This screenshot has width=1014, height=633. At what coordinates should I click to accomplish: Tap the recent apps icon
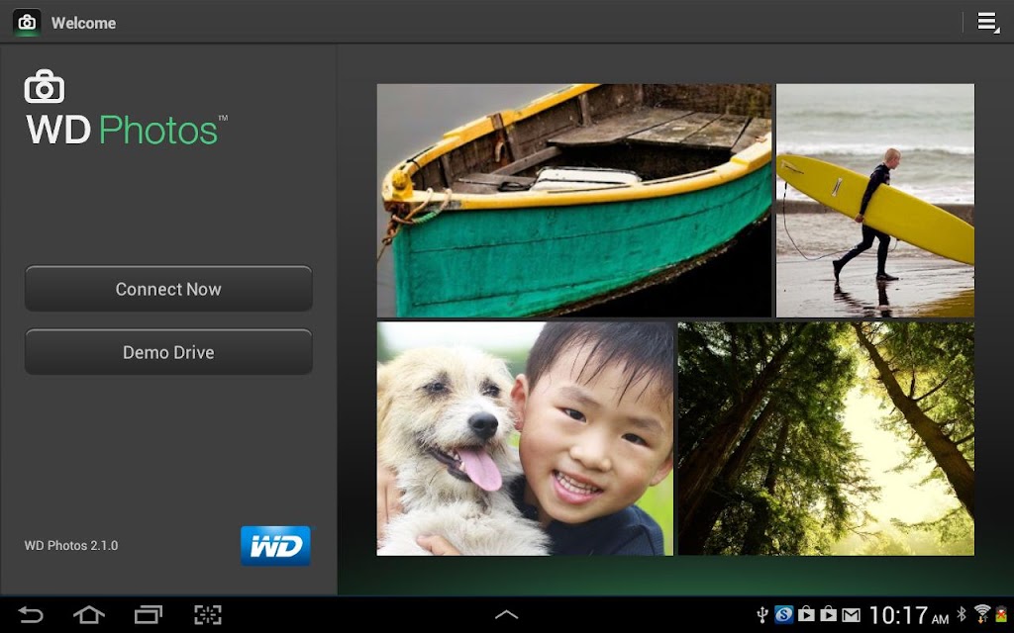pos(149,614)
